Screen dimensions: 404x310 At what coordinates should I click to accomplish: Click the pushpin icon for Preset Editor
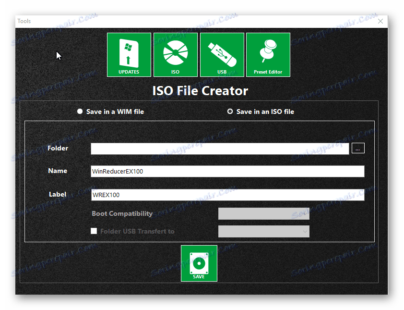268,50
